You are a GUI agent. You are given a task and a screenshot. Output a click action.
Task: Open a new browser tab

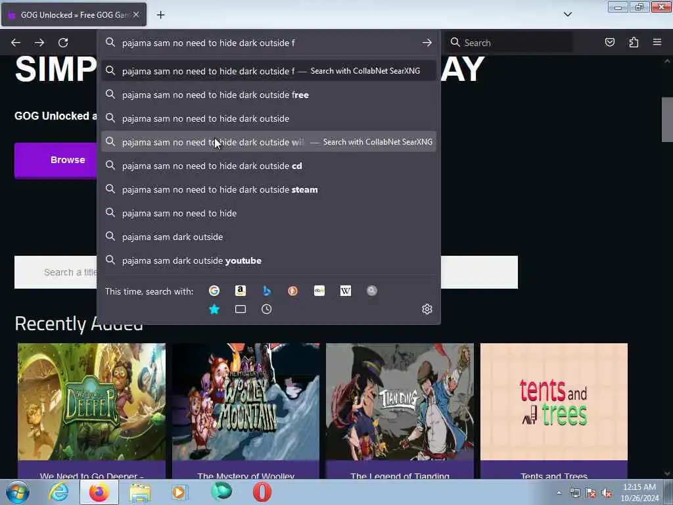point(160,15)
